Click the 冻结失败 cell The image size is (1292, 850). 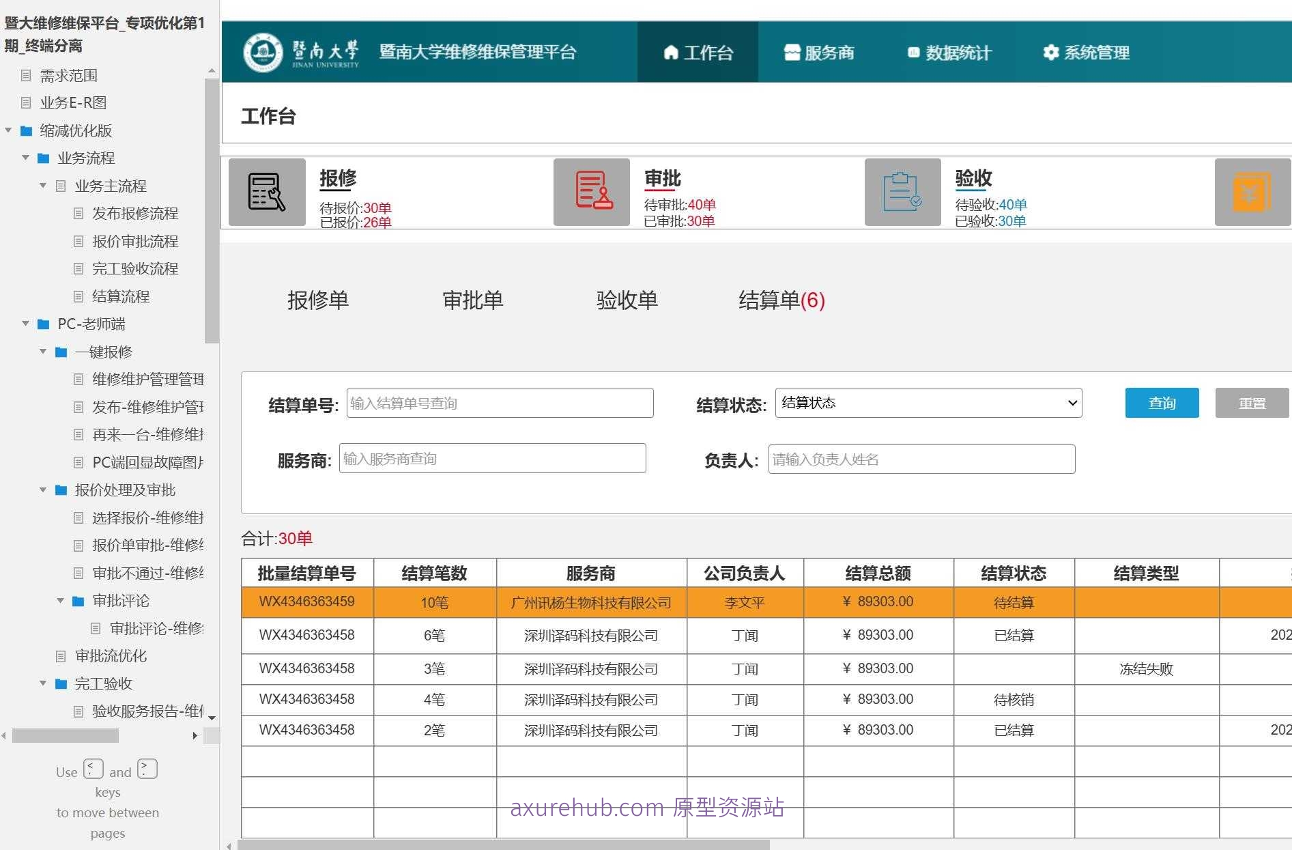tap(1146, 668)
